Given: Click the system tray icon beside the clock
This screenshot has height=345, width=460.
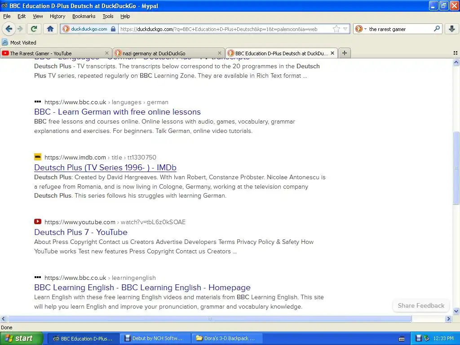Looking at the screenshot, I should tap(427, 338).
